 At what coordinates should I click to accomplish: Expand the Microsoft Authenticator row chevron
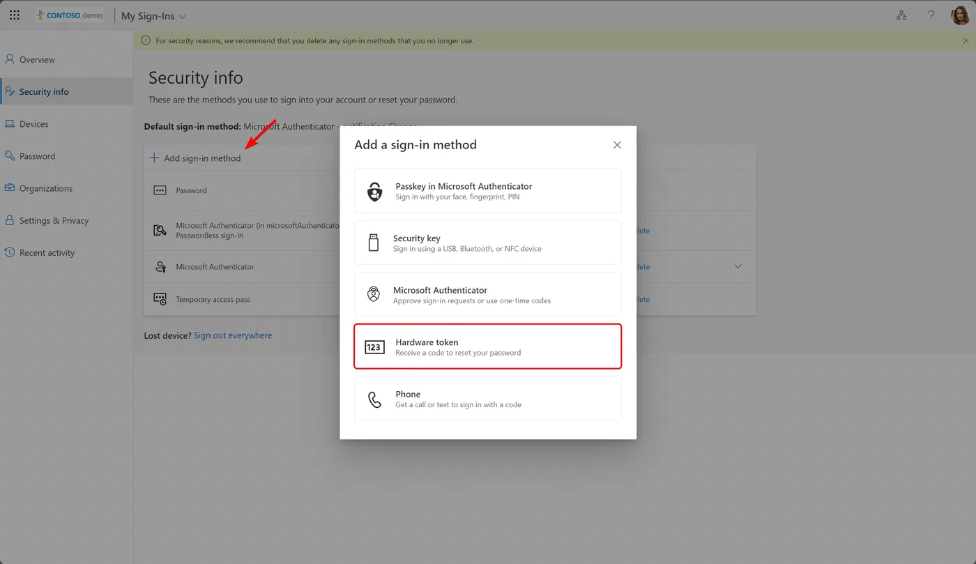pyautogui.click(x=738, y=267)
